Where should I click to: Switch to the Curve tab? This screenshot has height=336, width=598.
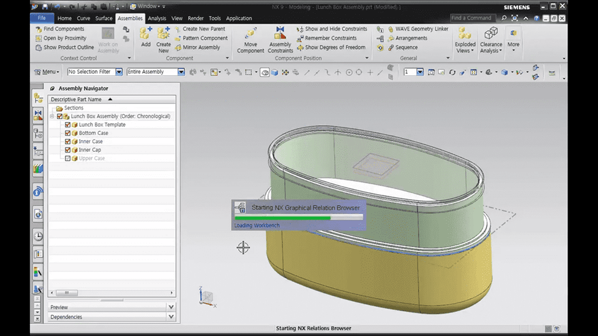click(83, 18)
